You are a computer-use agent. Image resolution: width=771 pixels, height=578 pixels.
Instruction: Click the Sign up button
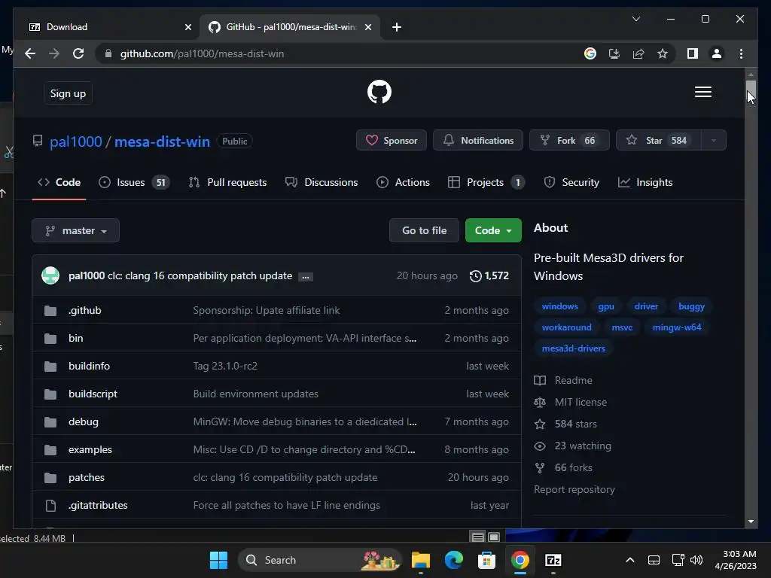click(68, 93)
